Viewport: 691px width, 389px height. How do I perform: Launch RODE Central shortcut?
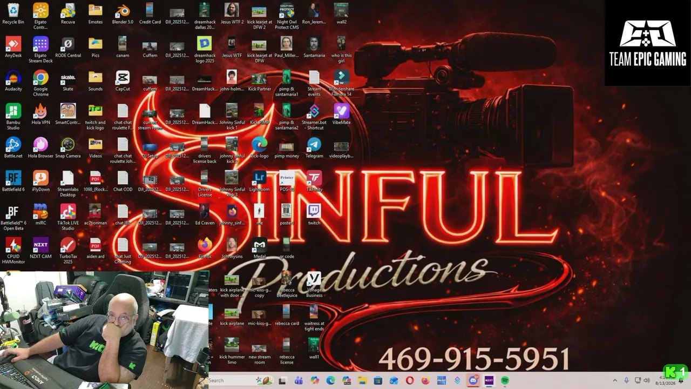point(68,48)
